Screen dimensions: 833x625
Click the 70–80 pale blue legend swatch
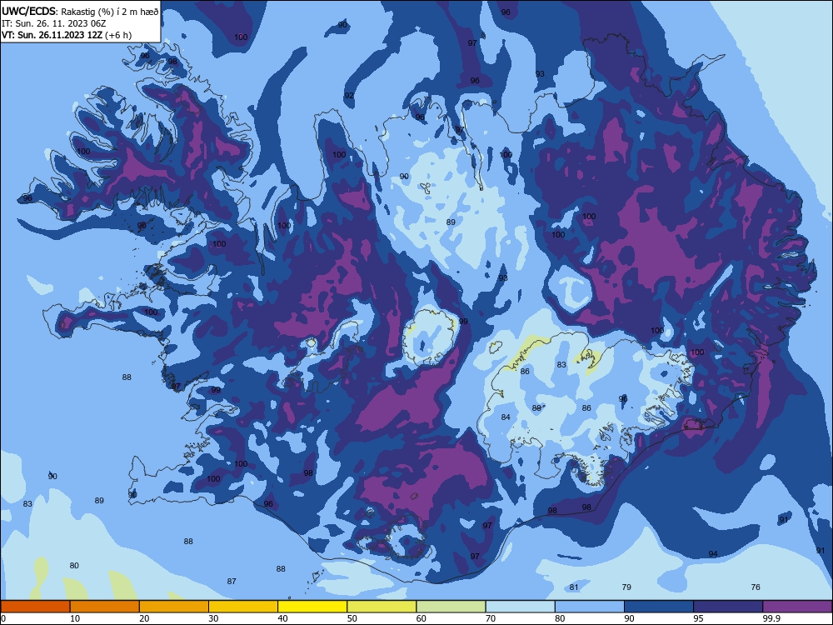[521, 607]
